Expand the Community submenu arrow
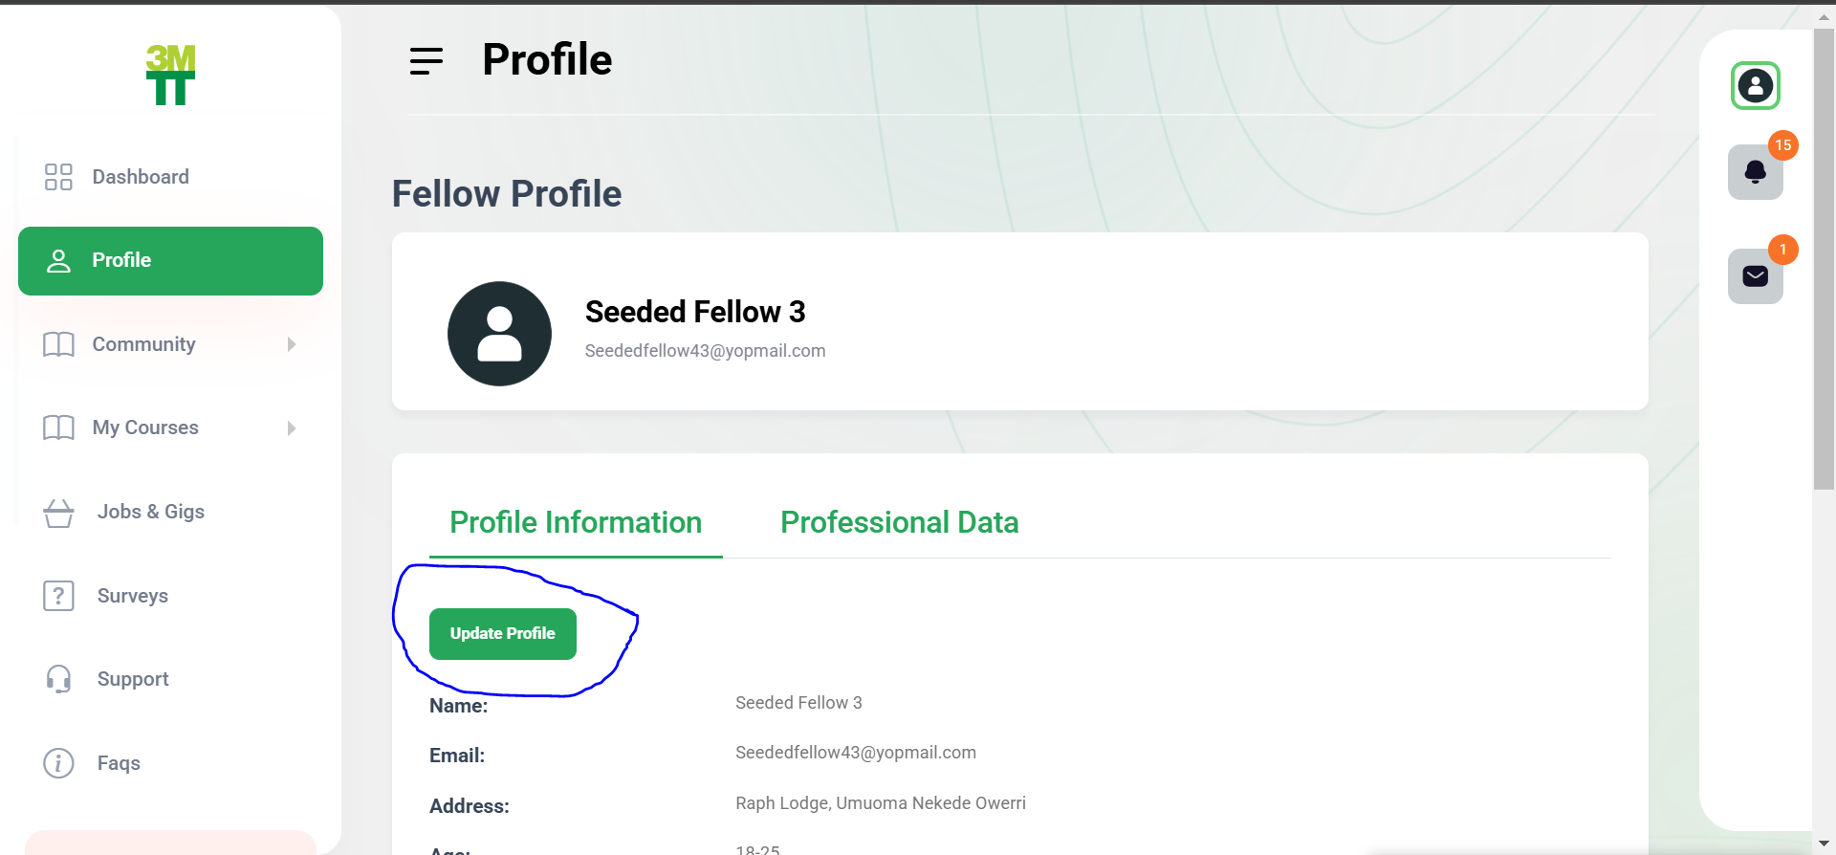1836x855 pixels. 292,344
